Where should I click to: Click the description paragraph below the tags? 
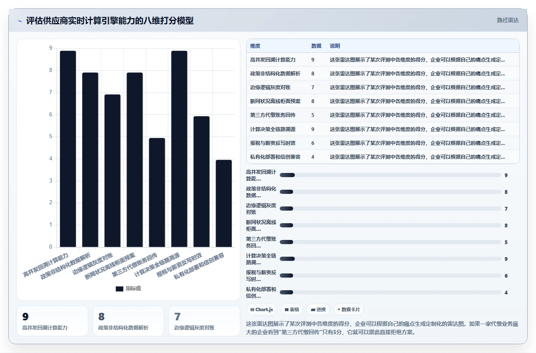[x=383, y=328]
